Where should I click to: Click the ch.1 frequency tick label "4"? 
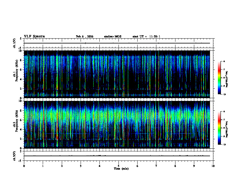21,79
